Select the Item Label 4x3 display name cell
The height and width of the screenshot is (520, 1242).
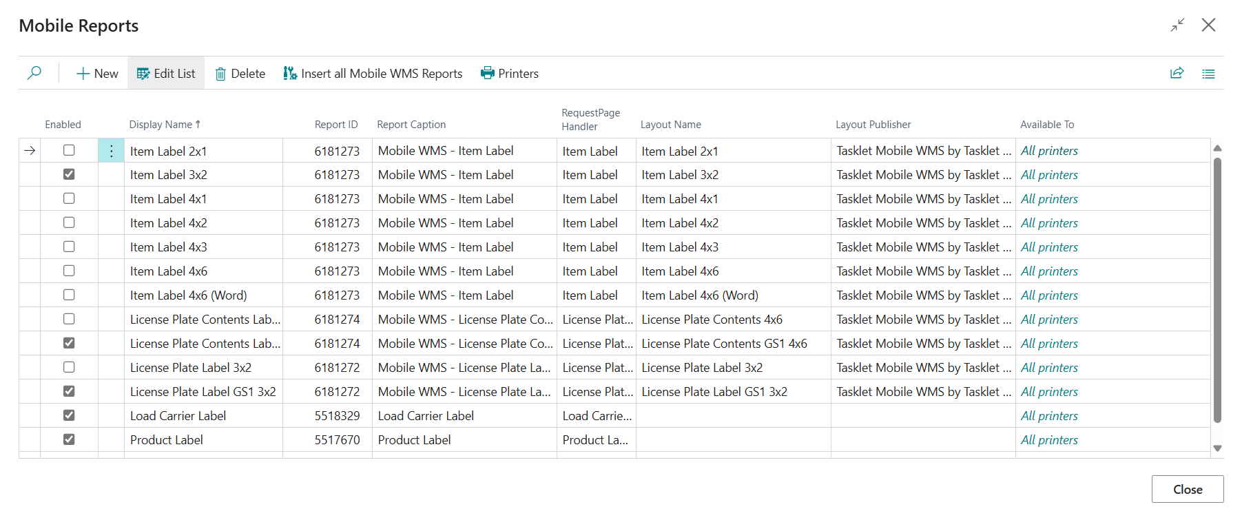pyautogui.click(x=203, y=247)
